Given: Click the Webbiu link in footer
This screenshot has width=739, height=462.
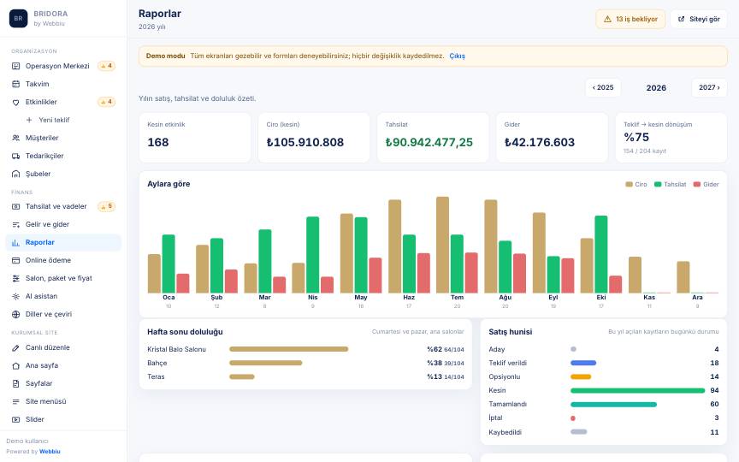Looking at the screenshot, I should click(x=50, y=451).
